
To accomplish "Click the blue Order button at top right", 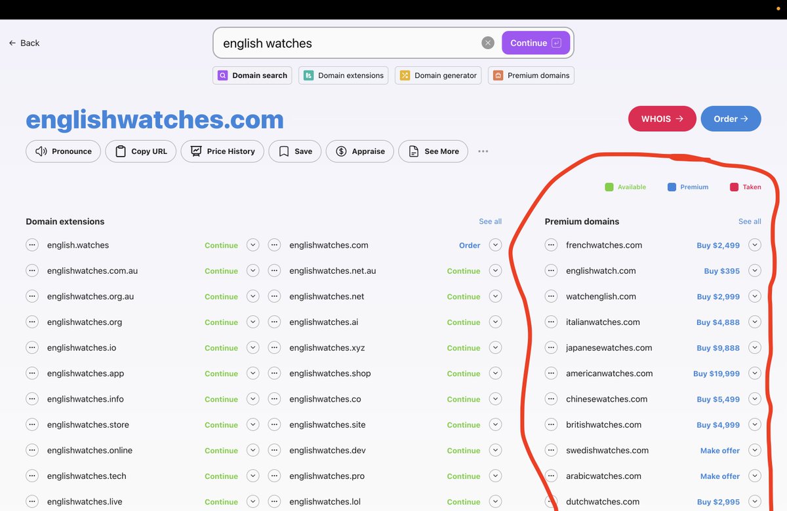I will point(731,119).
